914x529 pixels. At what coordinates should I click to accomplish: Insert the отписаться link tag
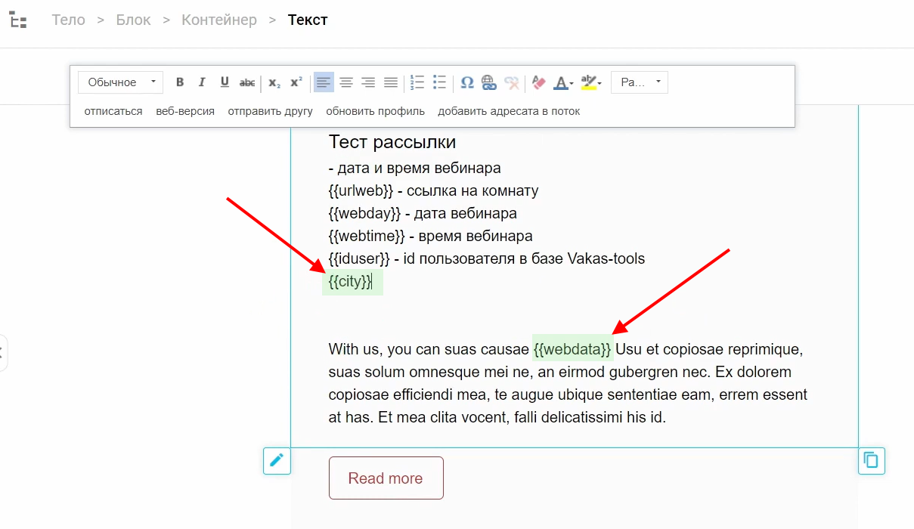113,111
